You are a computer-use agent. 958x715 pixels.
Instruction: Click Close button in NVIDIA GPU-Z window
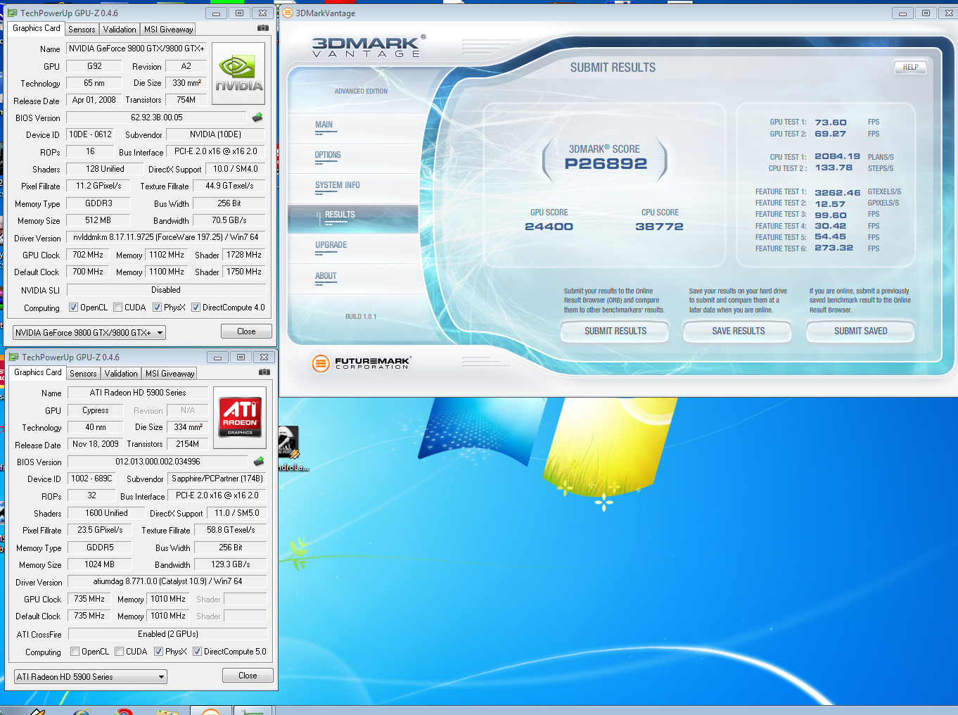click(x=246, y=331)
